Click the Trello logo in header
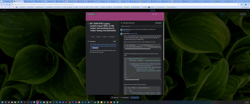Image resolution: width=250 pixels, height=104 pixels. point(6,10)
